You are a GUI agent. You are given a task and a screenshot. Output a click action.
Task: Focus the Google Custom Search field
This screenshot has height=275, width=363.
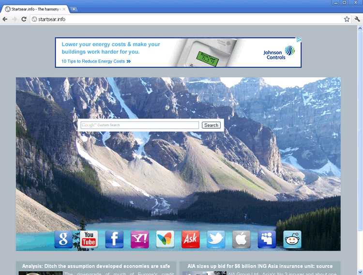point(139,125)
